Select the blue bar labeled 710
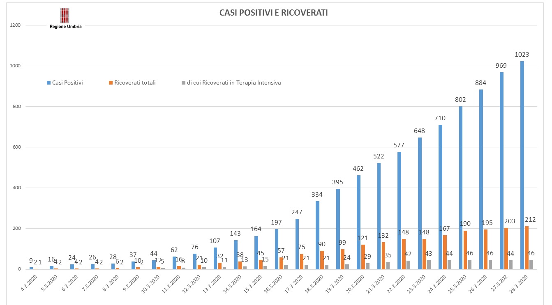This screenshot has width=552, height=305. point(440,197)
